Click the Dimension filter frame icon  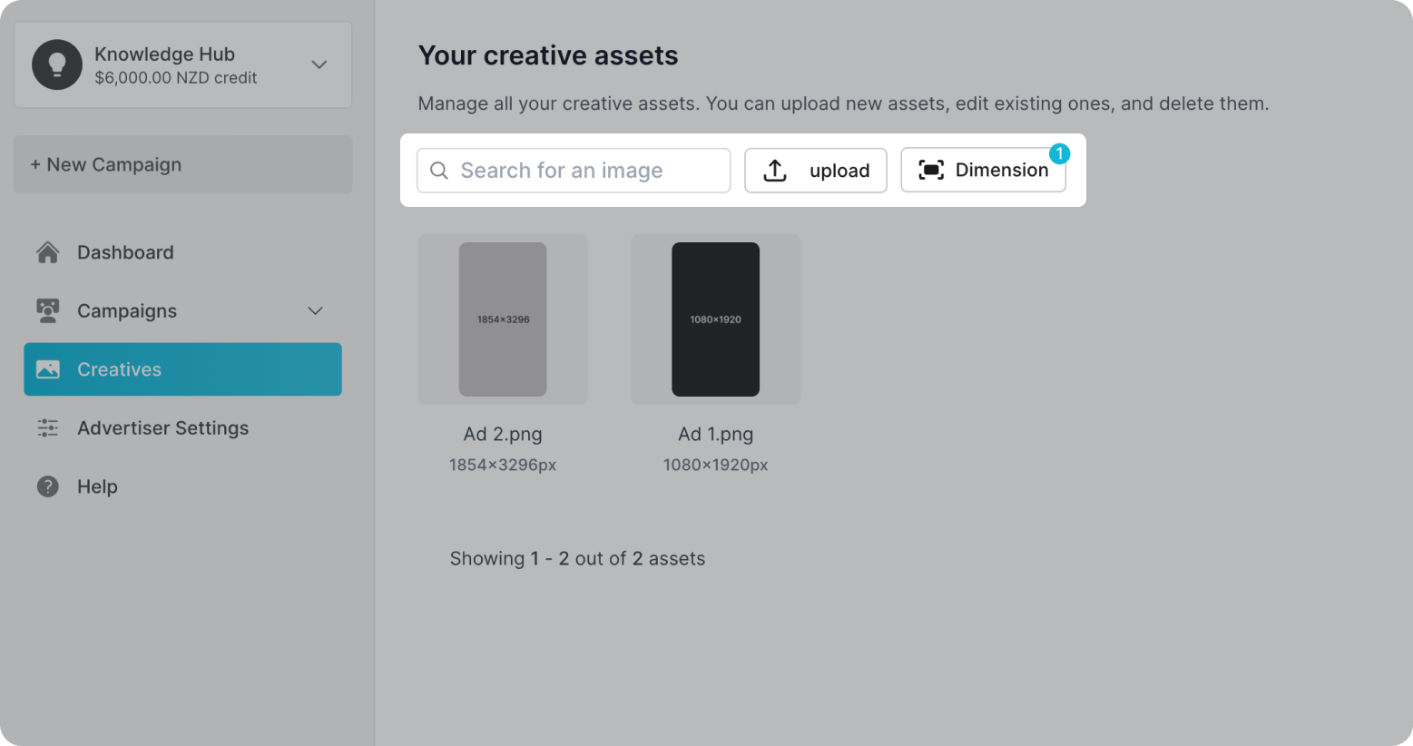[x=931, y=170]
